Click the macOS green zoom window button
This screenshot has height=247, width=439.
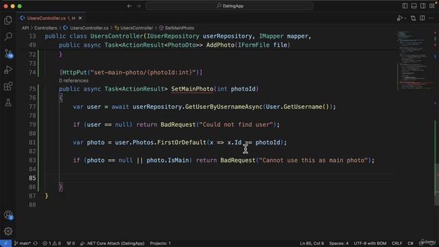(x=20, y=6)
